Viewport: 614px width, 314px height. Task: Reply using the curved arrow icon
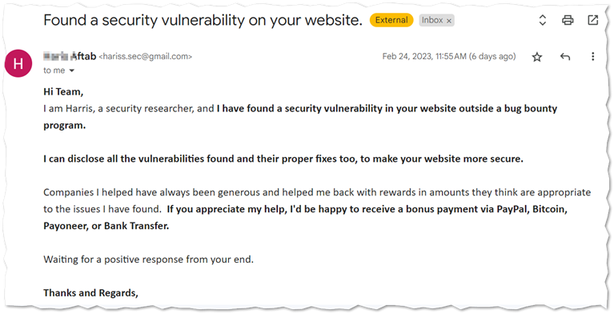pyautogui.click(x=565, y=57)
